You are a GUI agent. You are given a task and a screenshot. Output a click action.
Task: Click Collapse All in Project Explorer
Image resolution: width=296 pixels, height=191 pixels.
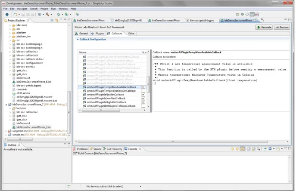(52, 20)
